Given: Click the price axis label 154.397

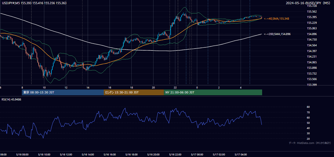Looking at the screenshot, I should pyautogui.click(x=312, y=51).
